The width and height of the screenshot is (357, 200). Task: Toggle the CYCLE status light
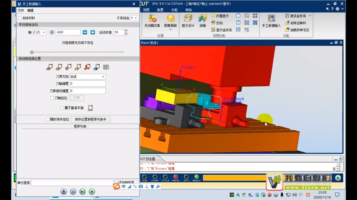[x=165, y=177]
